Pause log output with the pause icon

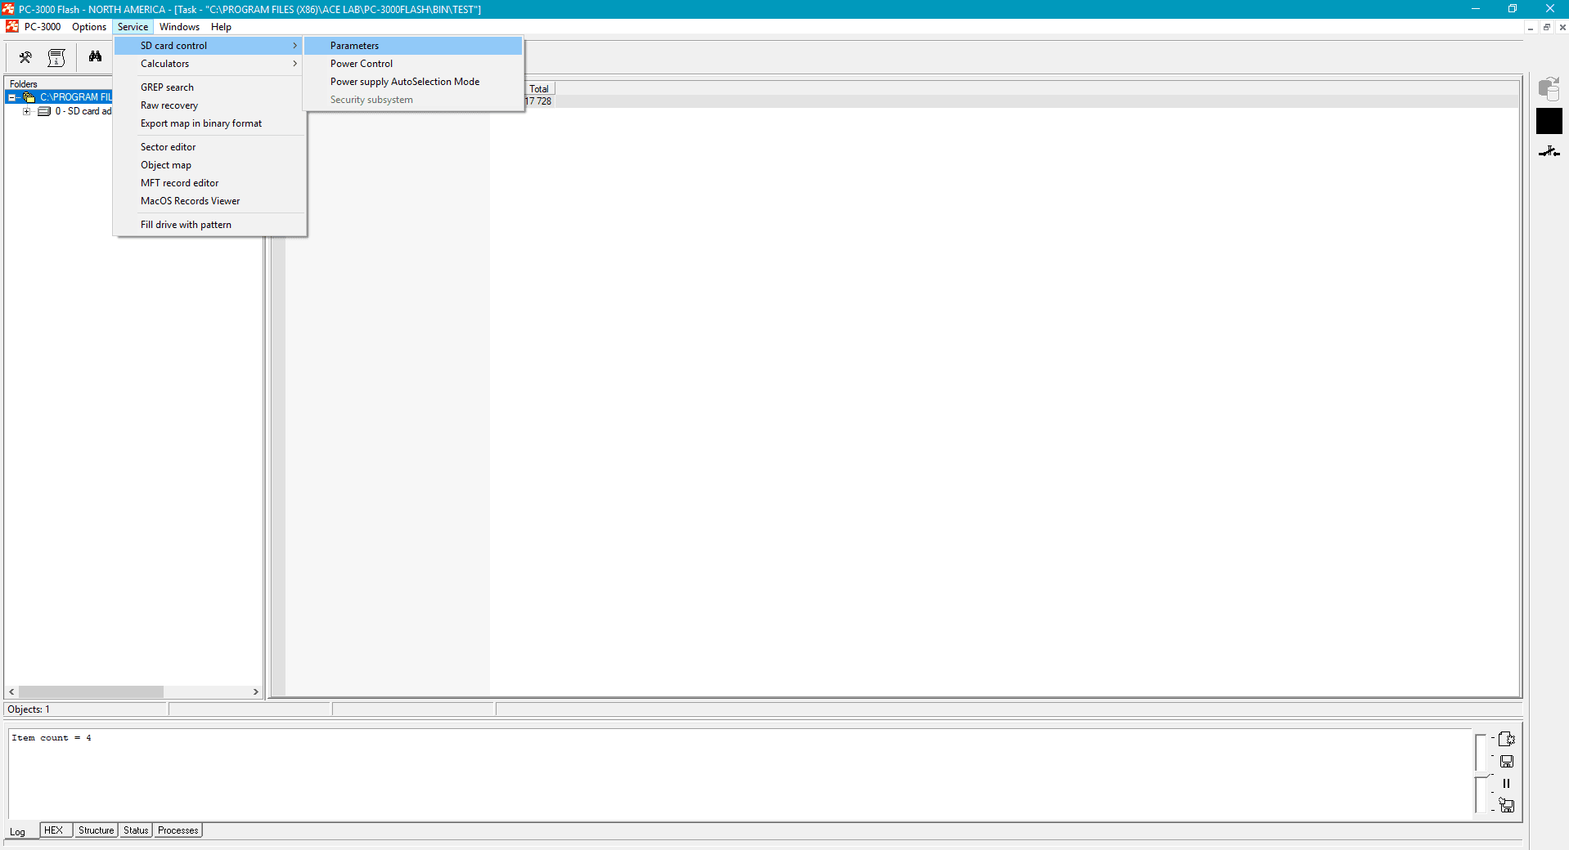[1506, 783]
